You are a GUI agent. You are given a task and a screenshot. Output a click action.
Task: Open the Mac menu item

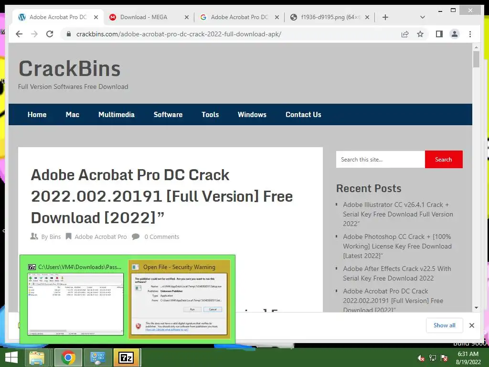73,115
